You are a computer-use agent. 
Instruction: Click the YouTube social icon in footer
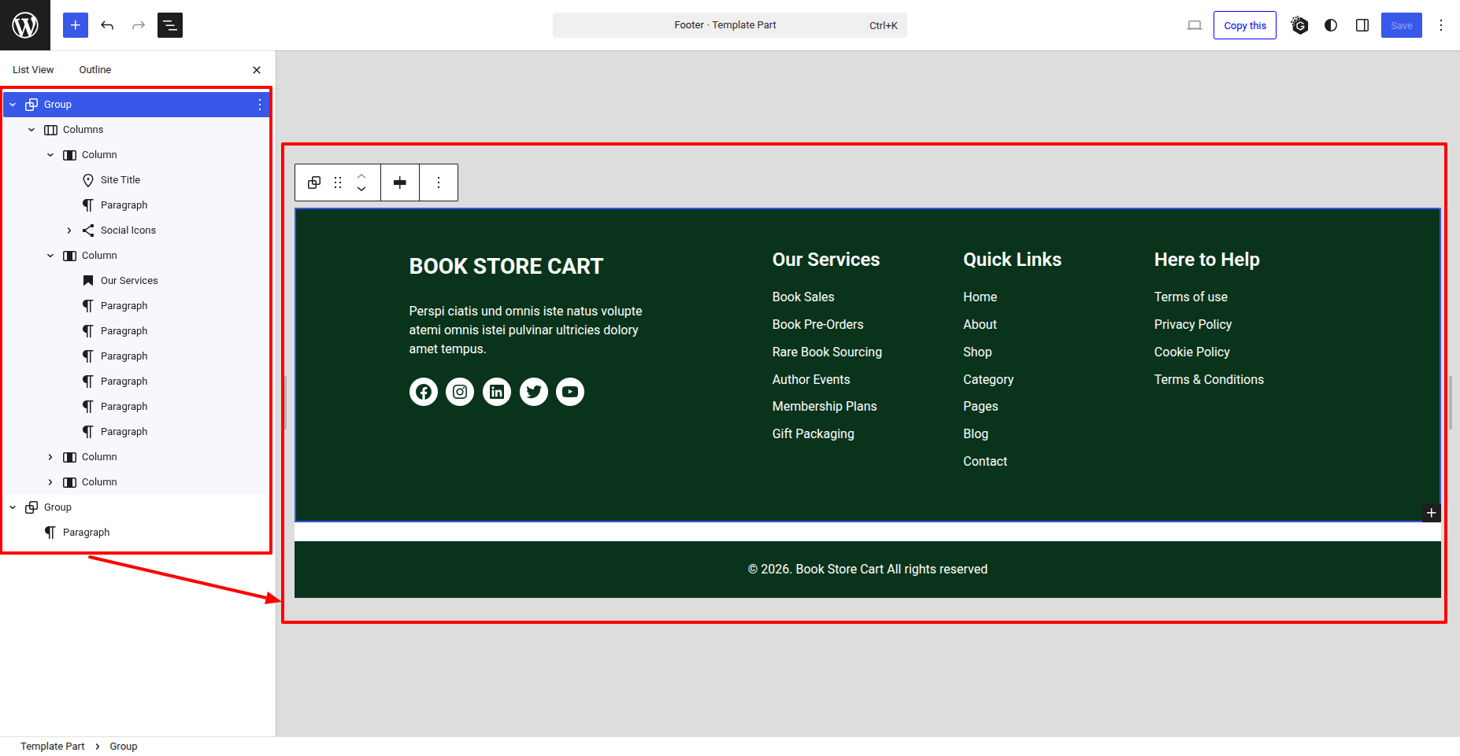click(x=570, y=392)
